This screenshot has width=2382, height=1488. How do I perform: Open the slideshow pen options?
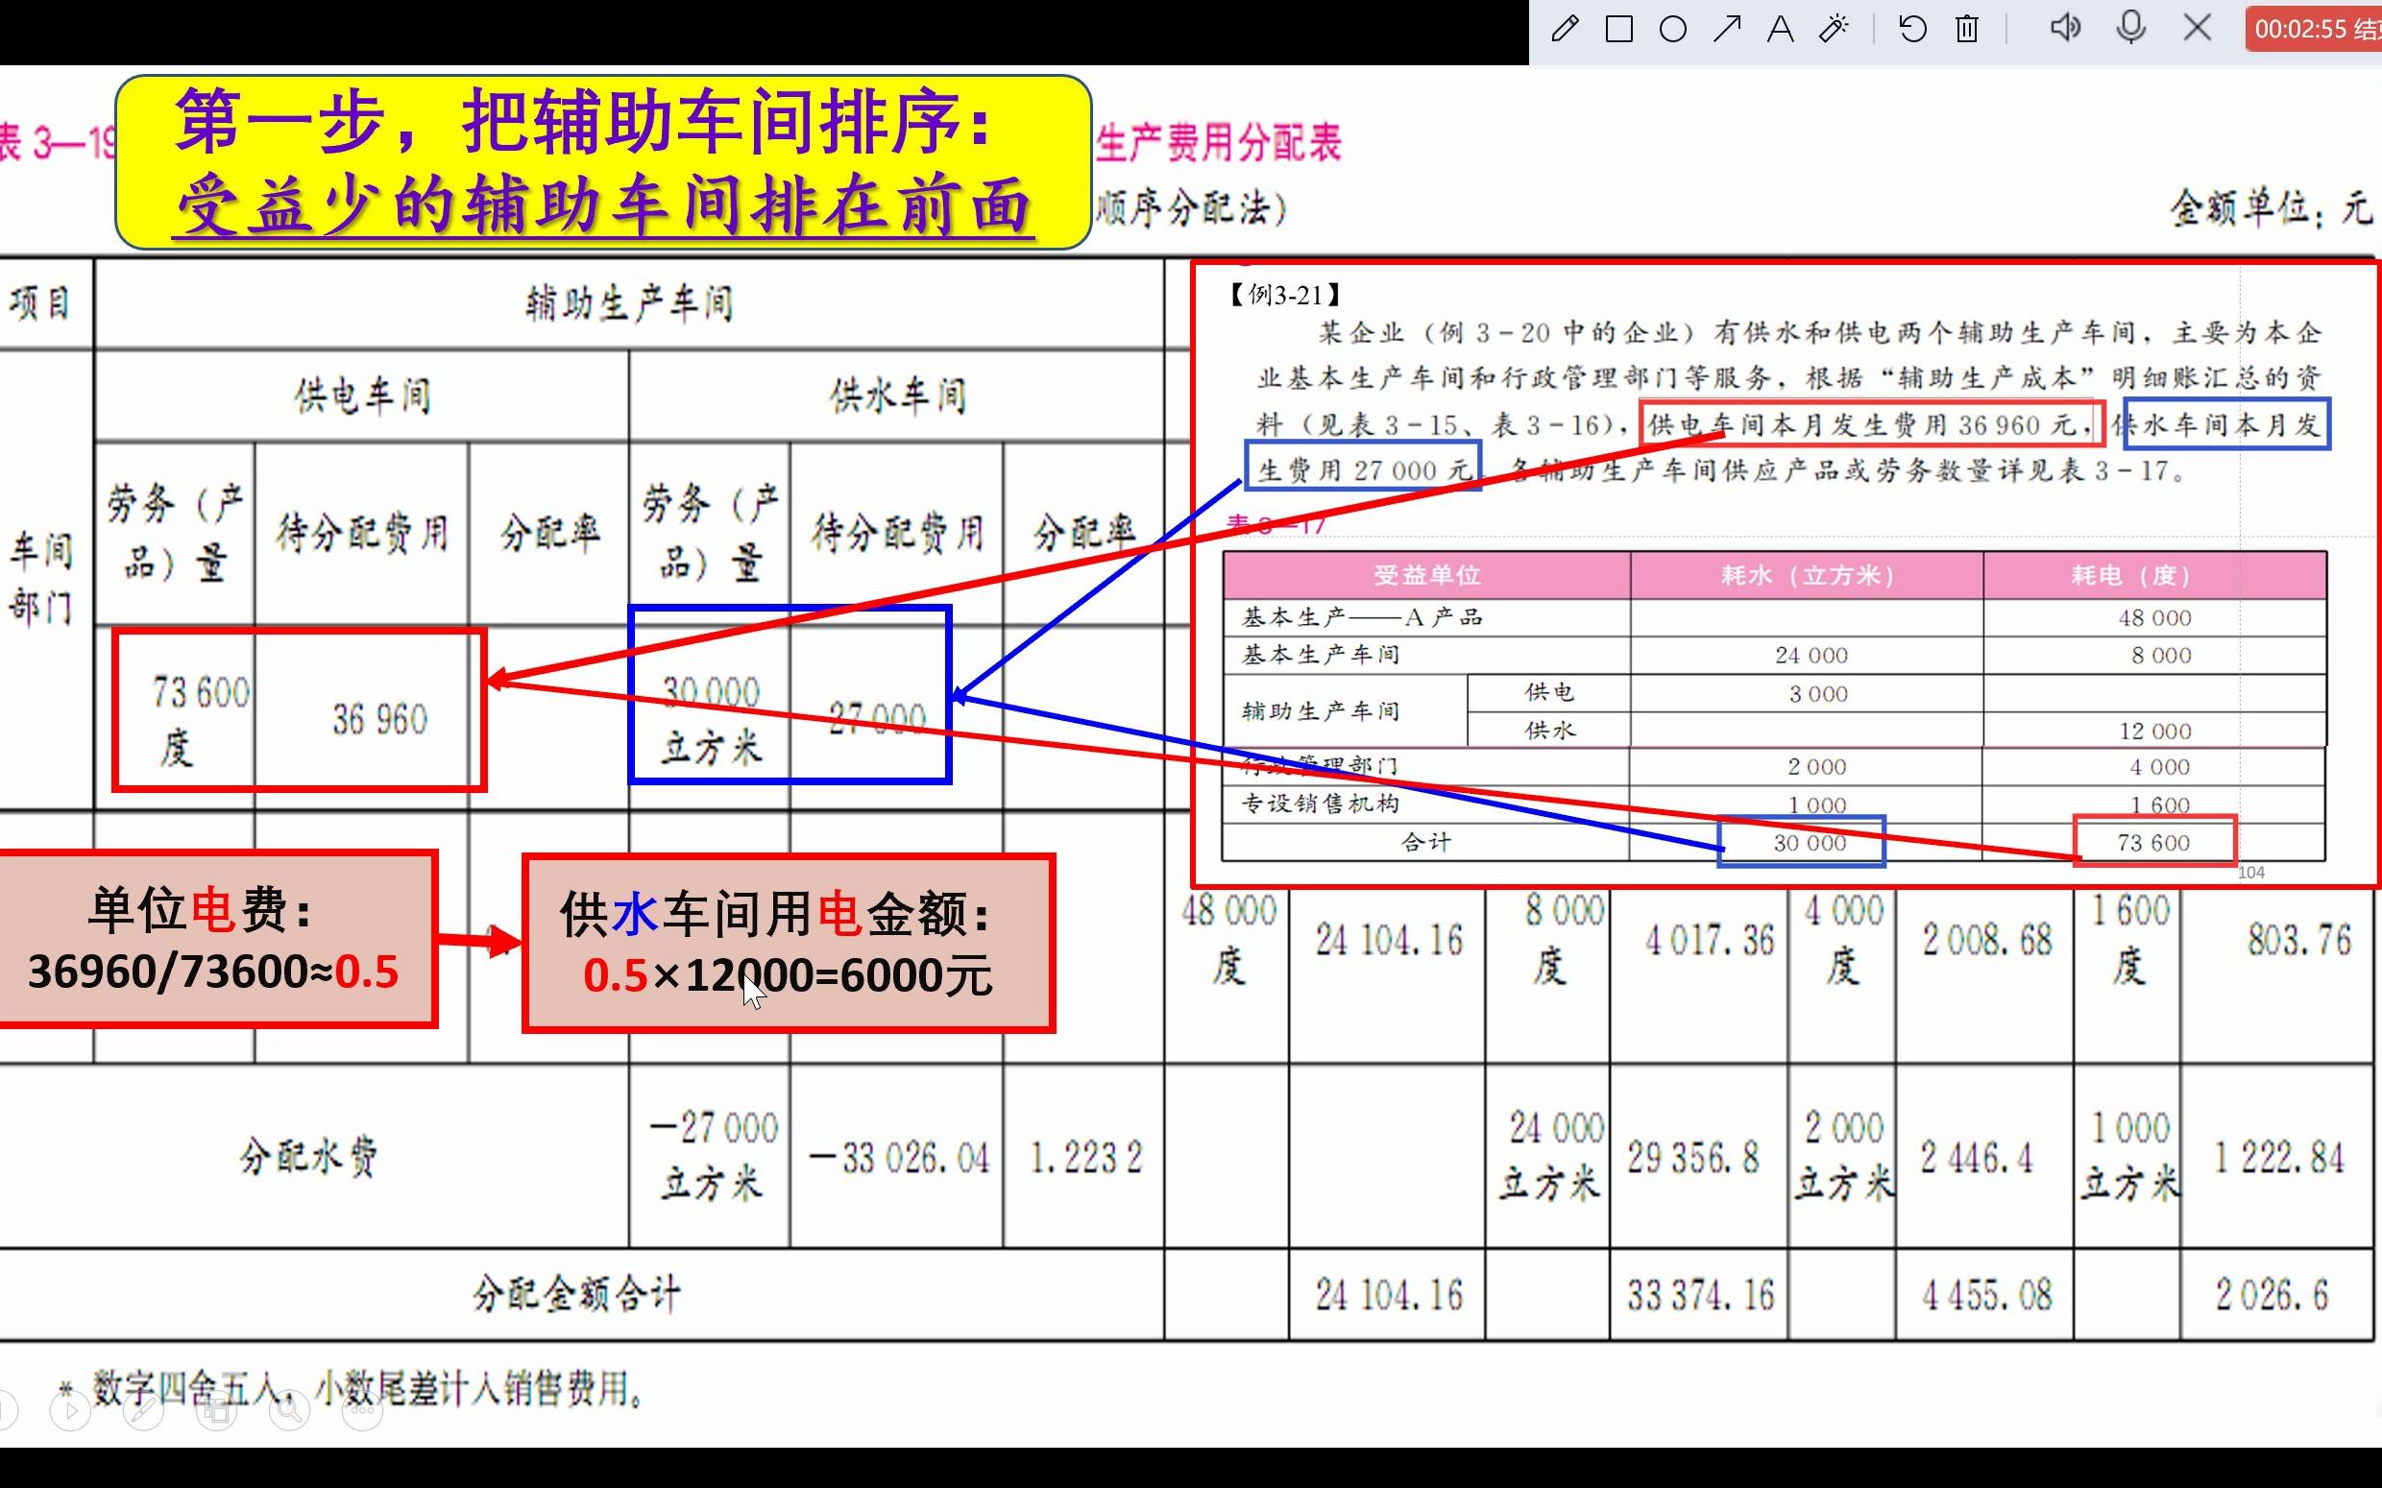click(143, 1412)
